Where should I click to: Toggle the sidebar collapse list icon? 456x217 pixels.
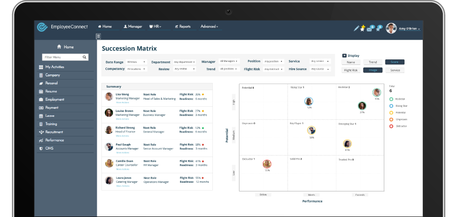click(98, 36)
